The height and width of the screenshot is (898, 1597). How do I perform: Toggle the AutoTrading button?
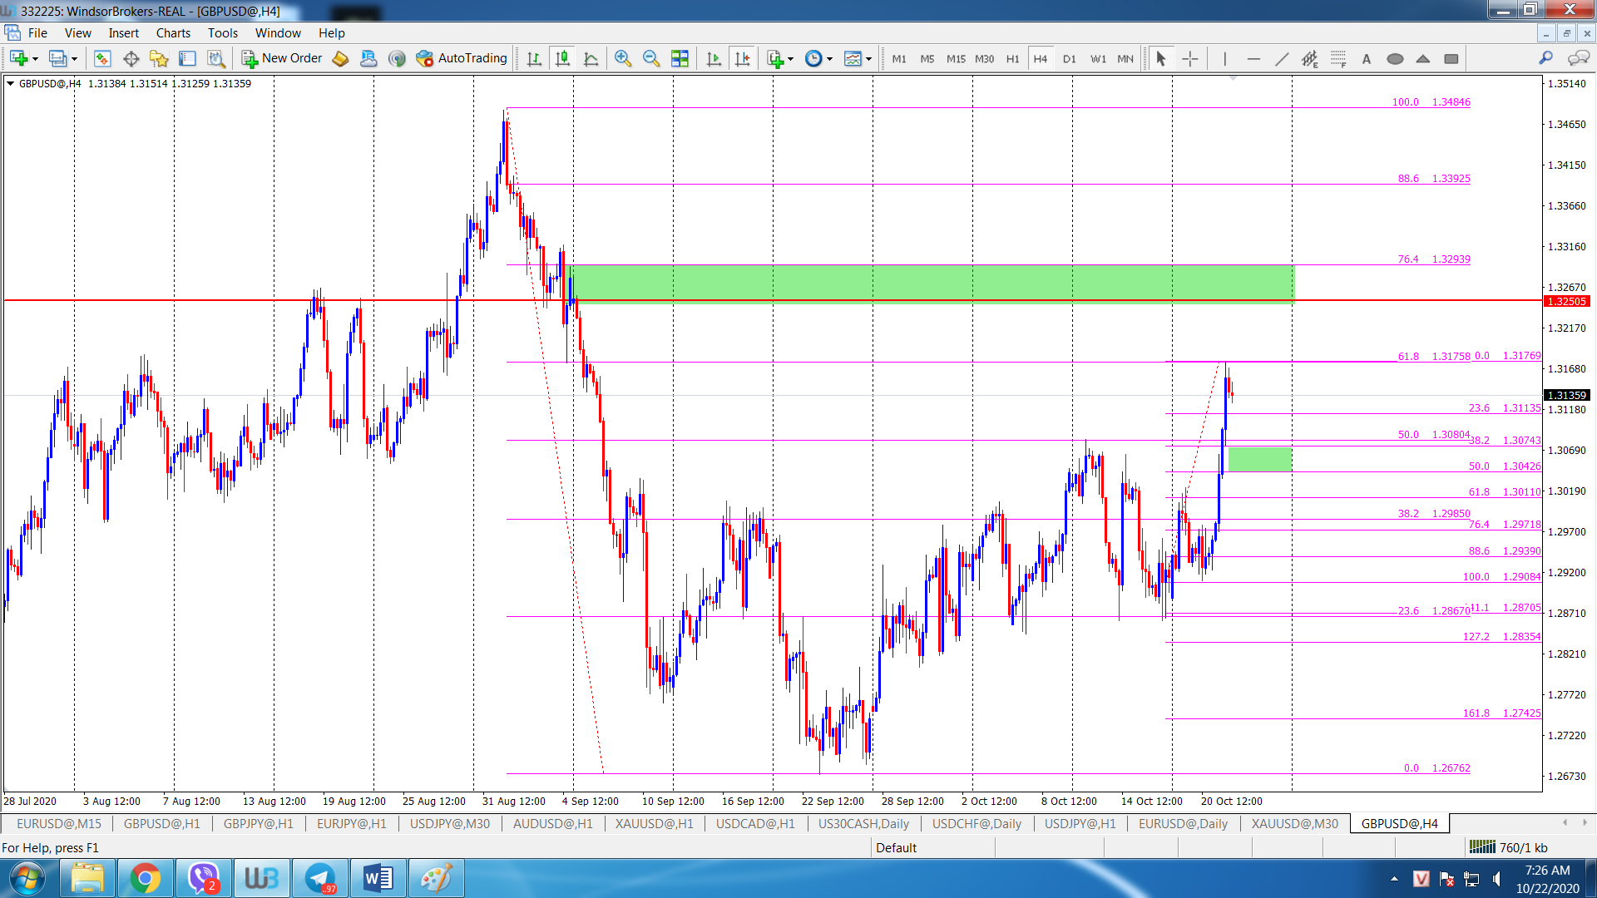coord(462,58)
